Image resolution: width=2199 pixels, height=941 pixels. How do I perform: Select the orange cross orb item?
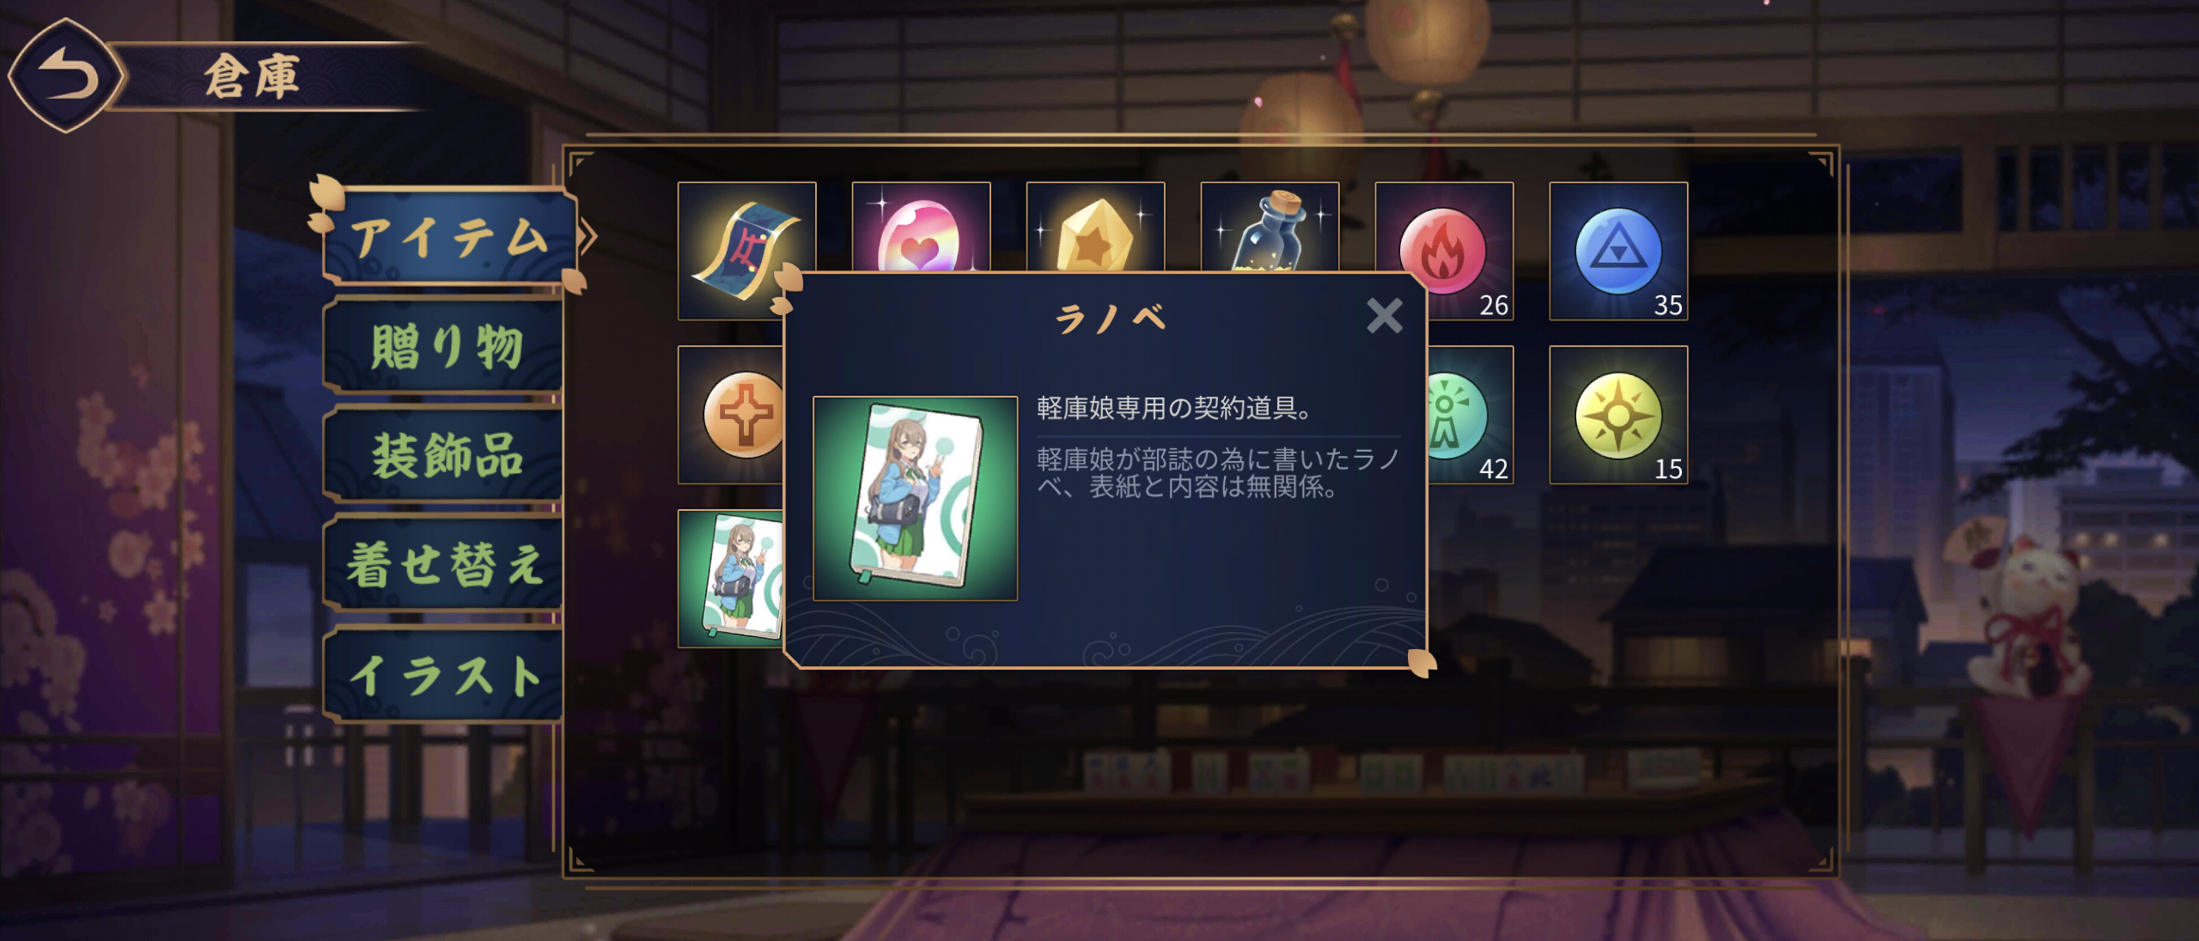pyautogui.click(x=731, y=415)
